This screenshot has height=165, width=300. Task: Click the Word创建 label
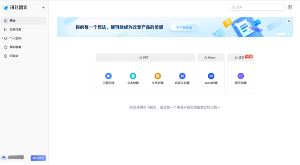[x=211, y=83]
